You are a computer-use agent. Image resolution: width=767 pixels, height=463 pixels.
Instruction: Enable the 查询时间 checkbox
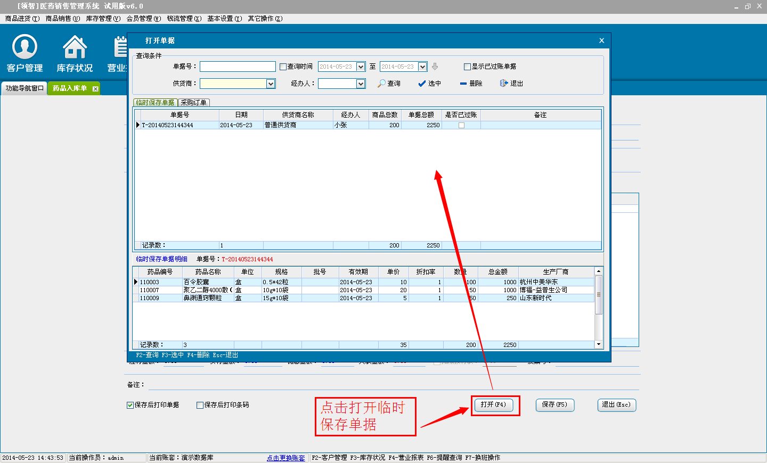coord(283,67)
